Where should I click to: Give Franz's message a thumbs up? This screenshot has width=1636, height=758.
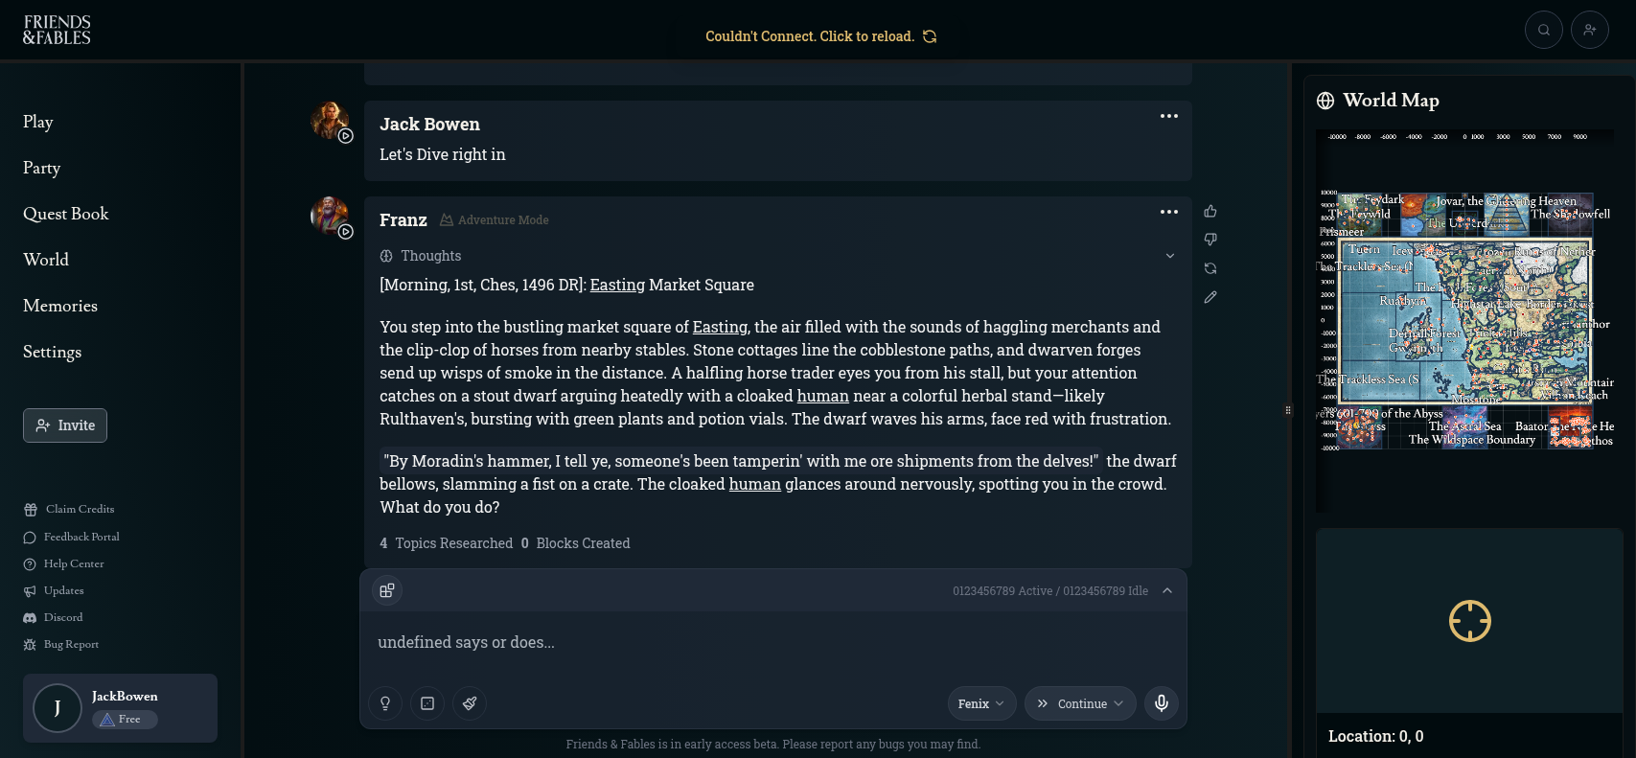tap(1210, 211)
